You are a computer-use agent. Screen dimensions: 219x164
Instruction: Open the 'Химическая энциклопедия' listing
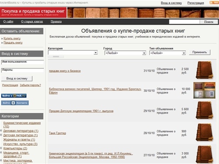[x=91, y=155]
